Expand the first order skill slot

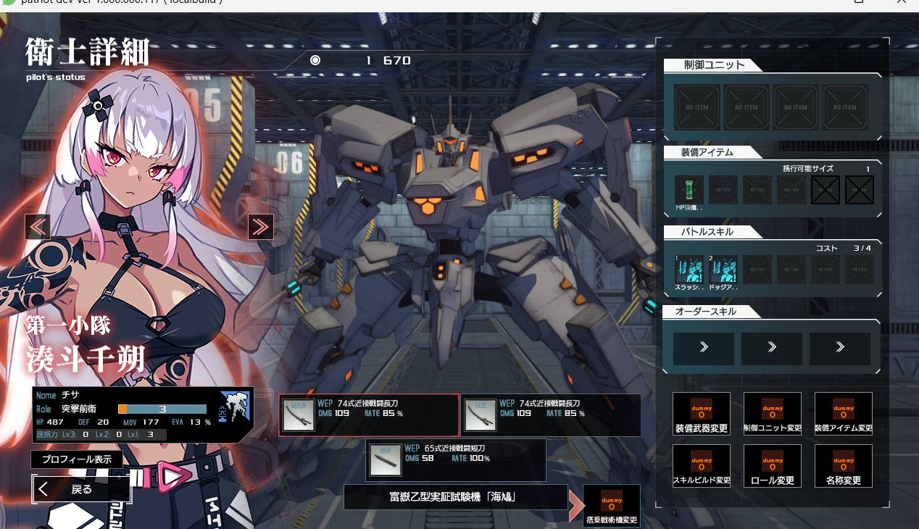pyautogui.click(x=704, y=349)
